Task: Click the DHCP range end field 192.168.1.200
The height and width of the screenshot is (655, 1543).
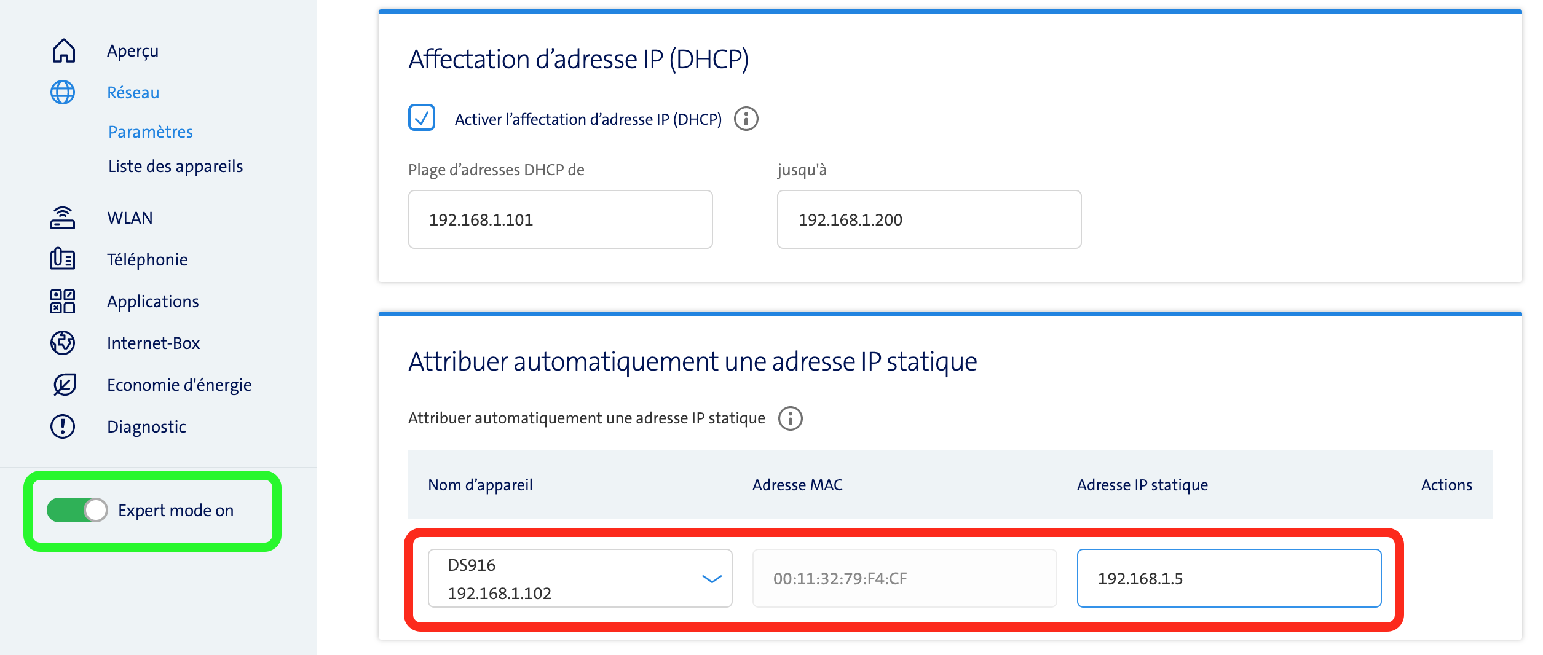Action: click(x=929, y=219)
